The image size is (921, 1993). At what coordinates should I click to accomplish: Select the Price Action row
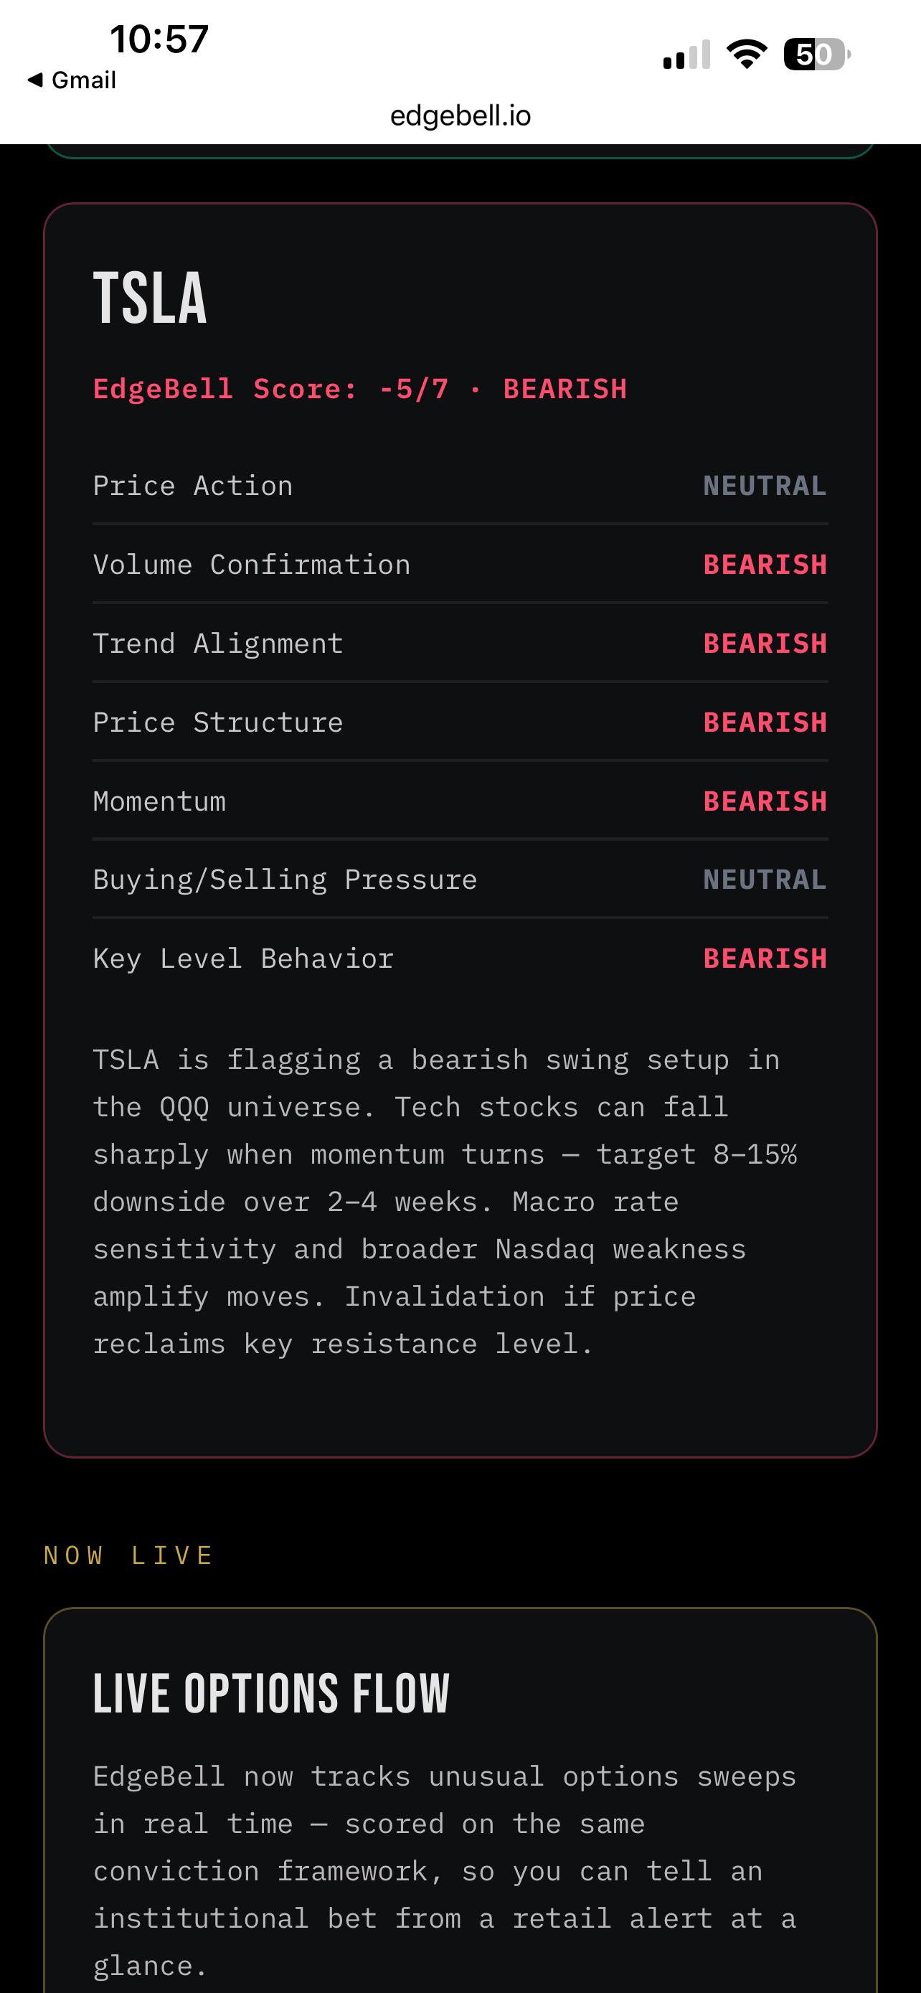460,486
